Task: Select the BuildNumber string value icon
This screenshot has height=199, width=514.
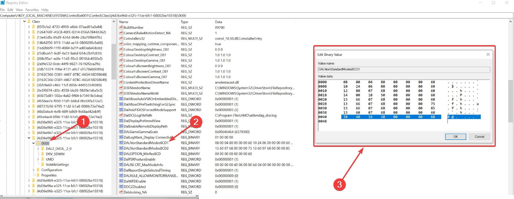Action: [x=121, y=27]
